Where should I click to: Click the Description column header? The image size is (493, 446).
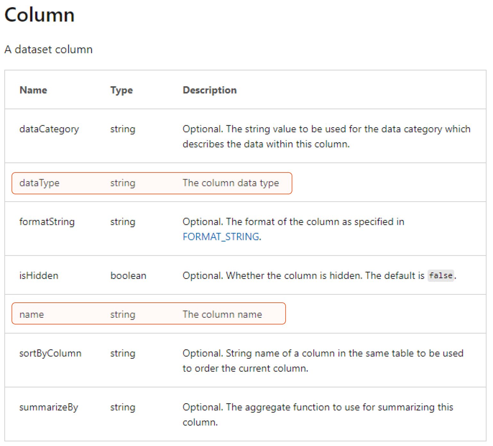coord(209,90)
